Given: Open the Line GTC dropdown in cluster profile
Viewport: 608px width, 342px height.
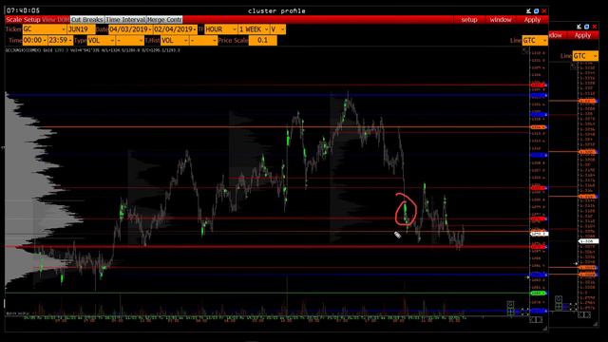Looking at the screenshot, I should [x=535, y=40].
